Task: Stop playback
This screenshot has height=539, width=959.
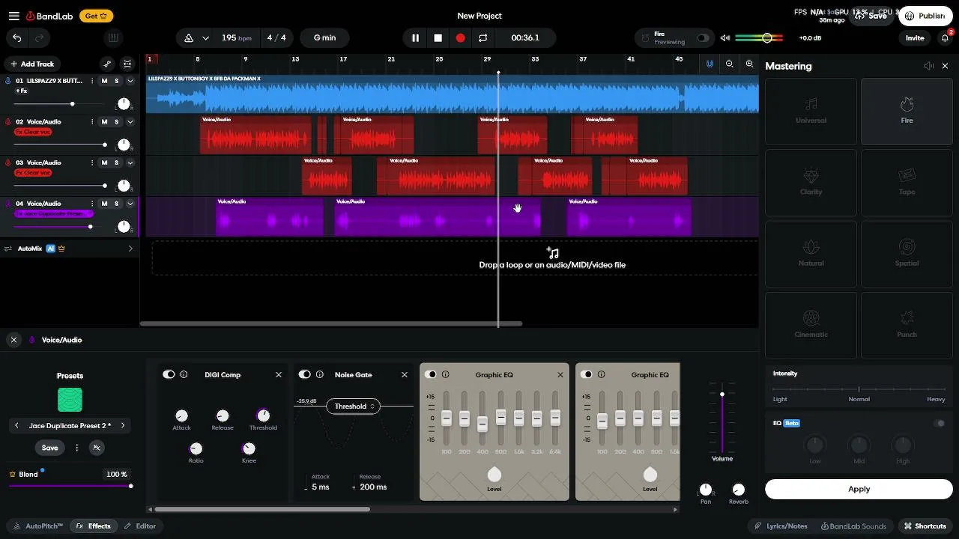Action: point(438,38)
